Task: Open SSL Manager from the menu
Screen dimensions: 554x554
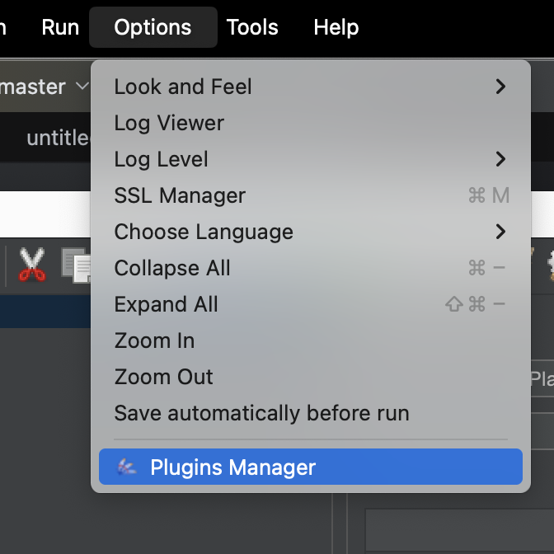Action: click(x=180, y=195)
